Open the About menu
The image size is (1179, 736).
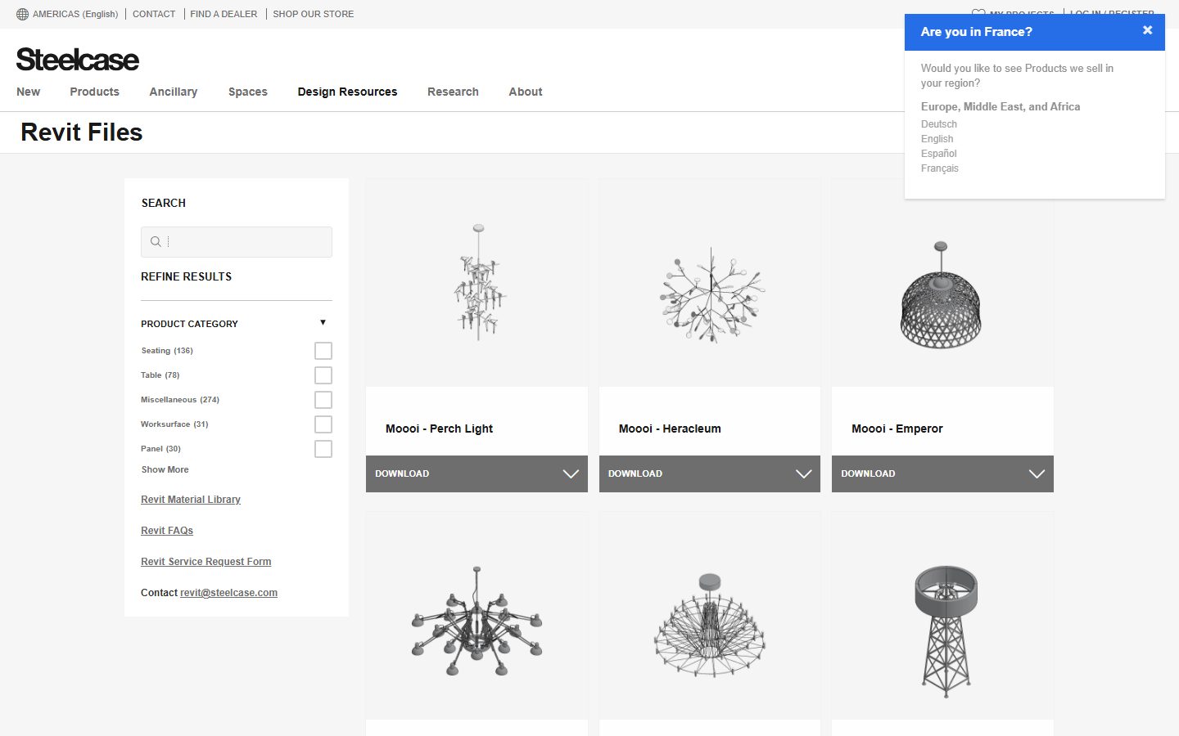point(526,92)
